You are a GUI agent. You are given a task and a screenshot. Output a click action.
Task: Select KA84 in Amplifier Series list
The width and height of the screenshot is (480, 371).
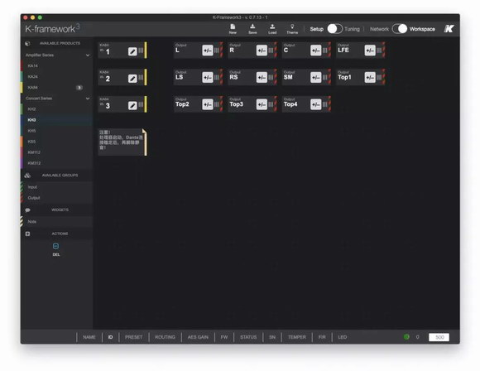57,88
